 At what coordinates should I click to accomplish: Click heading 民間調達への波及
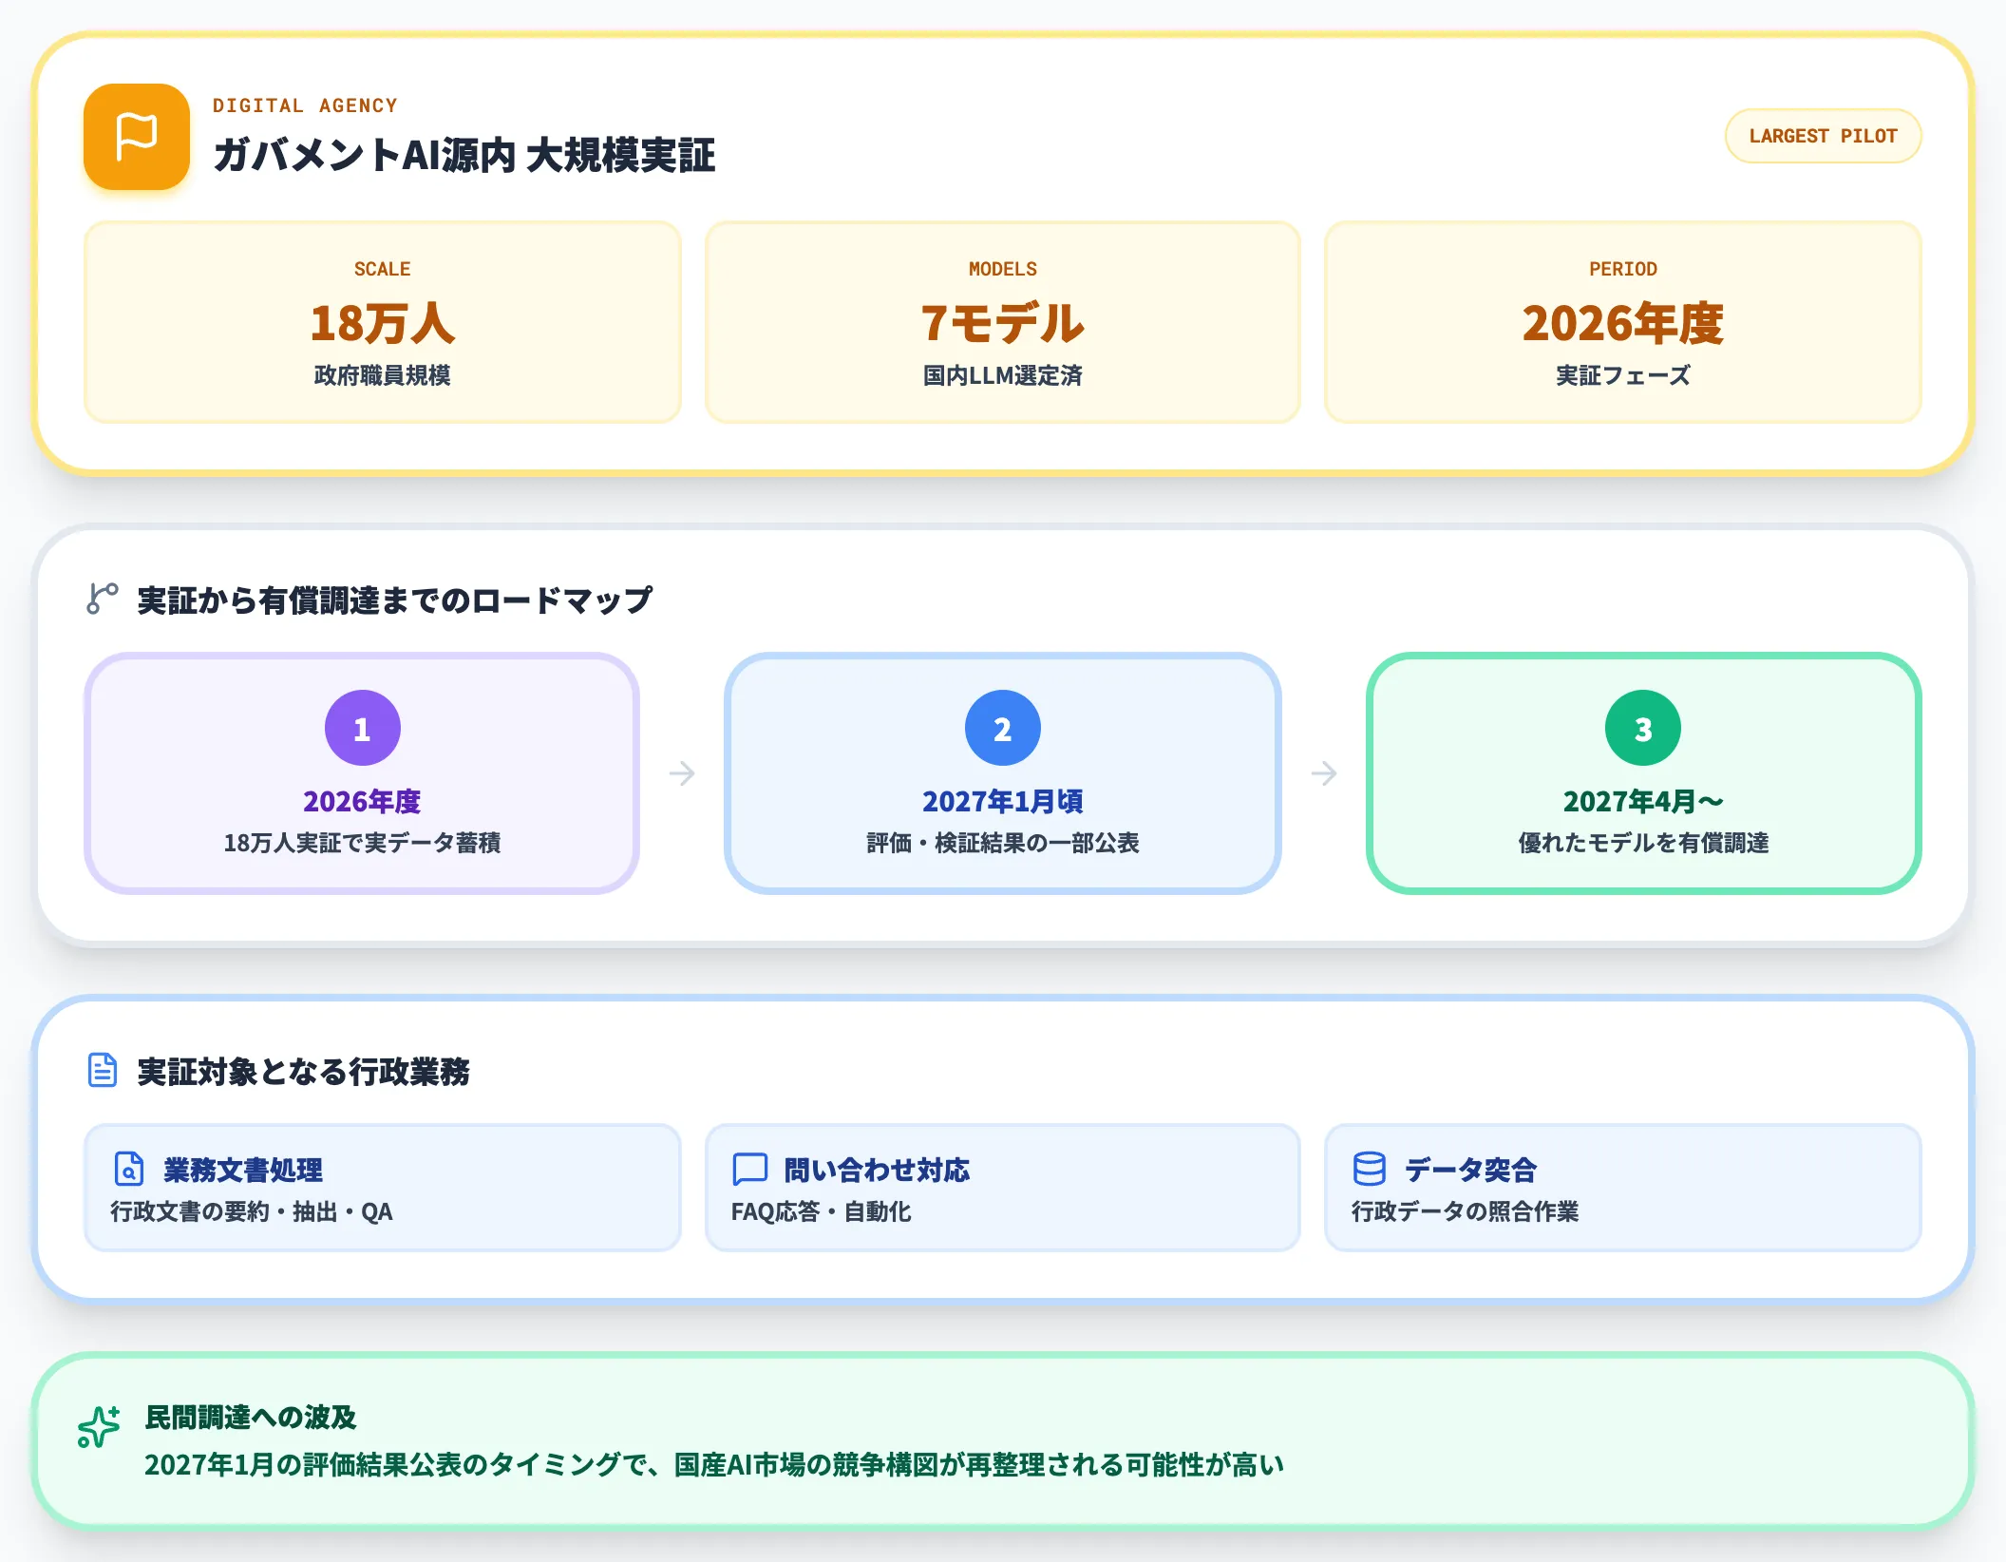pos(251,1417)
